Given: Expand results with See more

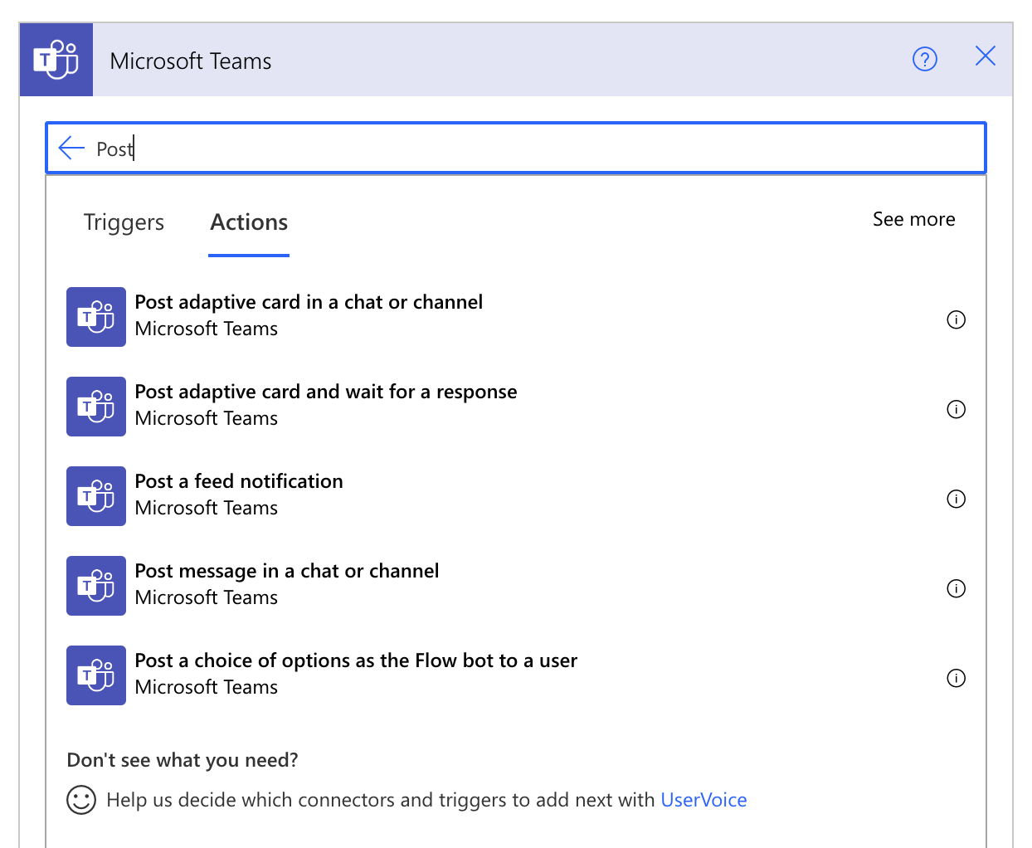Looking at the screenshot, I should click(913, 219).
